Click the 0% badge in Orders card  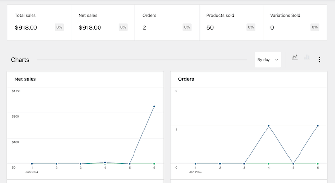pyautogui.click(x=187, y=27)
